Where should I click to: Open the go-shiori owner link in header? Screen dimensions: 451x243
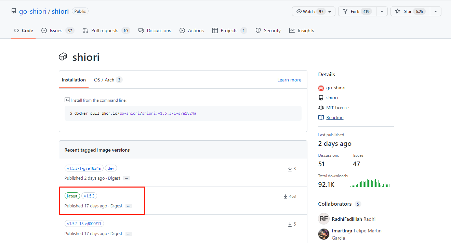[32, 11]
